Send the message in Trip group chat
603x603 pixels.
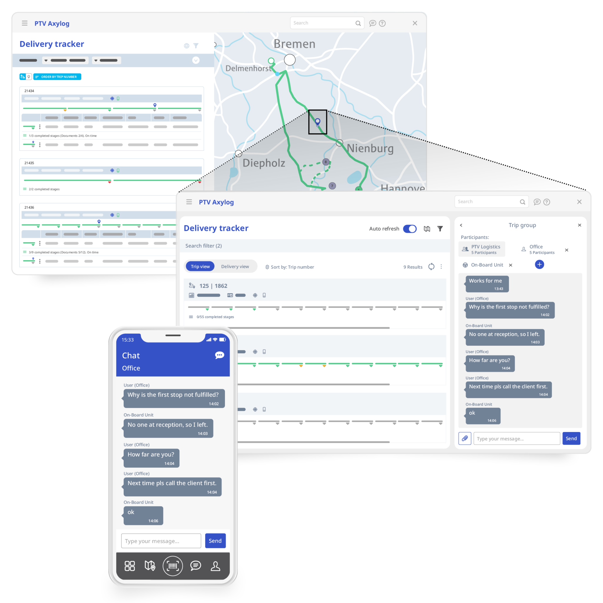click(x=571, y=438)
